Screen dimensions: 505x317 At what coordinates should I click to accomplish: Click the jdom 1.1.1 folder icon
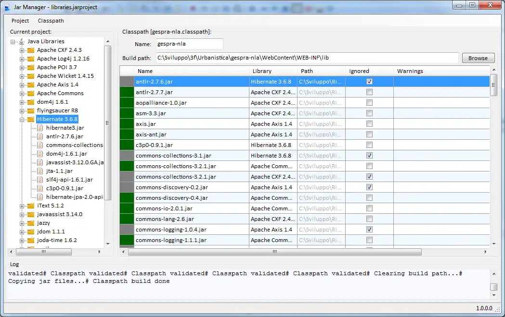coord(31,232)
